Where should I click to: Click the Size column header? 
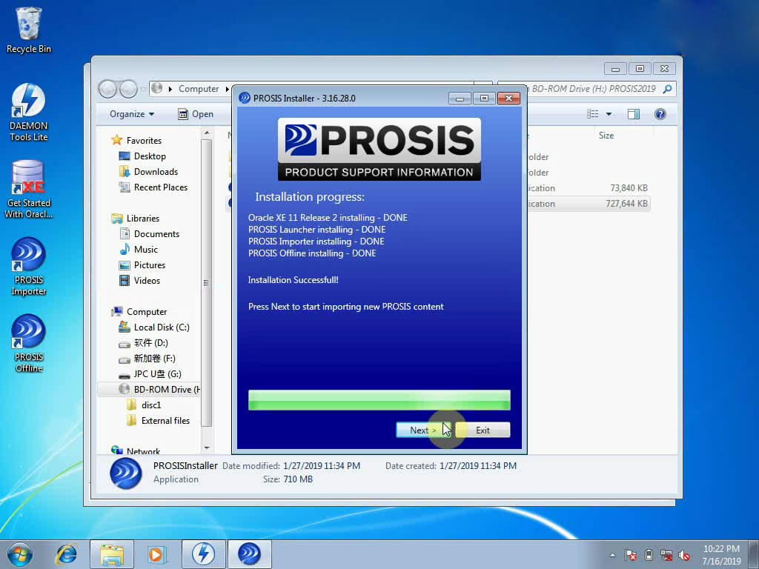tap(606, 136)
